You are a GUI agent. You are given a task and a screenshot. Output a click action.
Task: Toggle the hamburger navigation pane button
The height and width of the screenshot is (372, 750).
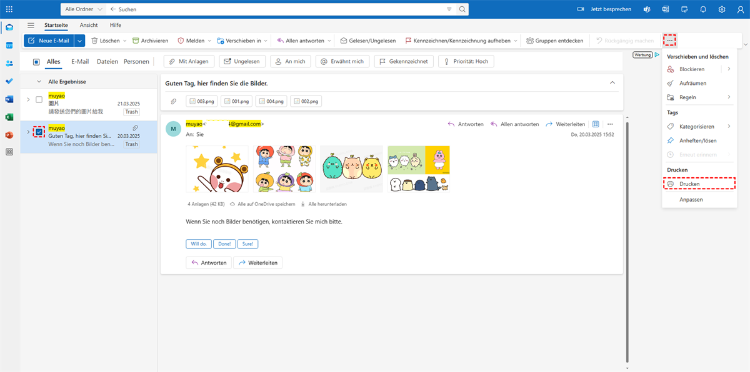tap(31, 25)
